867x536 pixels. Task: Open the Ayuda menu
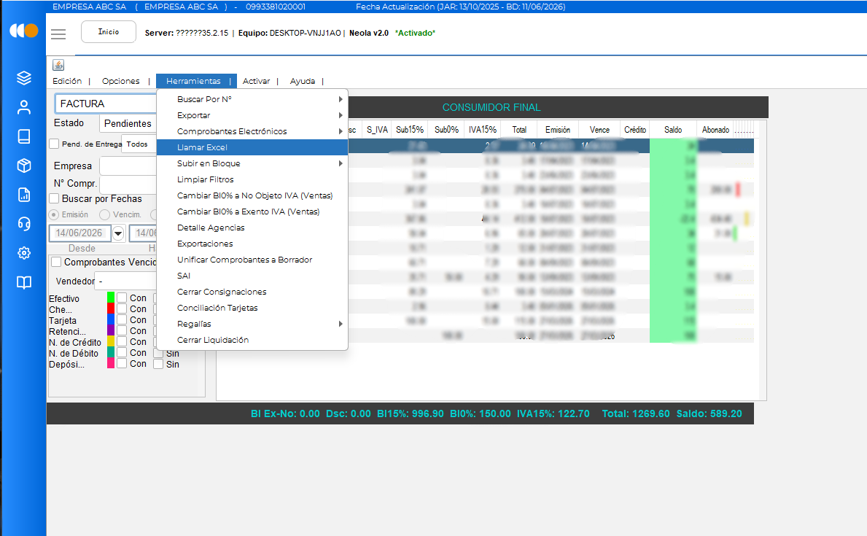303,81
